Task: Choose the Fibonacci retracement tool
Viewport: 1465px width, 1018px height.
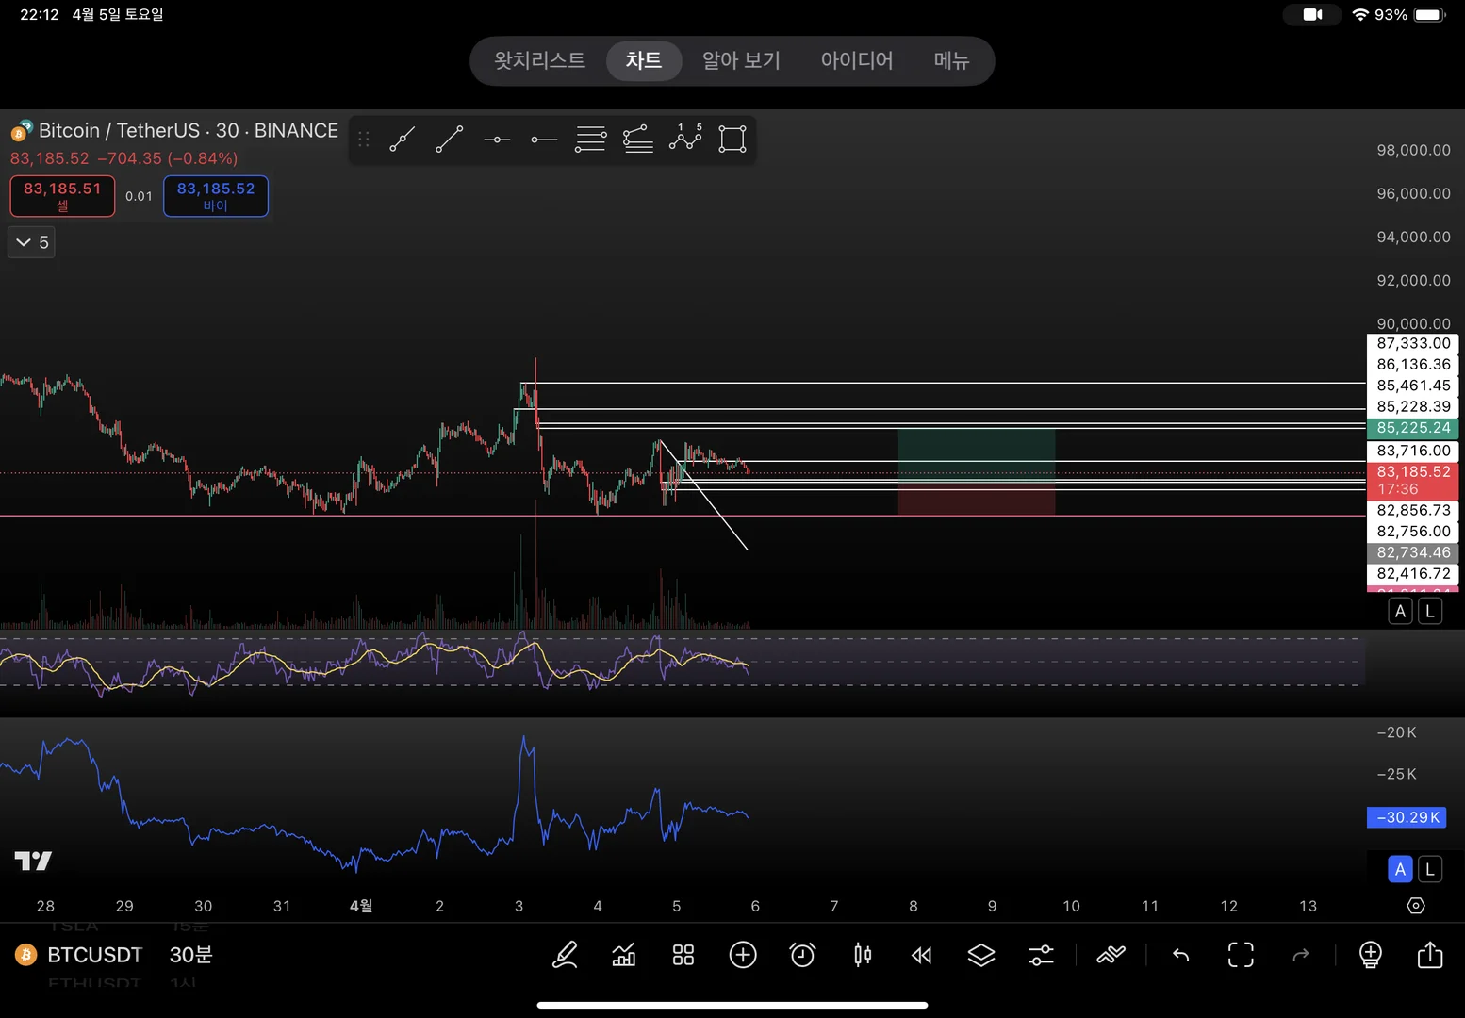Action: 591,140
